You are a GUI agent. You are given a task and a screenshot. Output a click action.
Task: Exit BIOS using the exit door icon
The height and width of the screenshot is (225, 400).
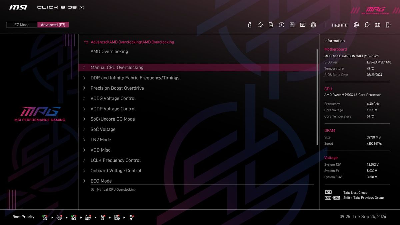pos(388,25)
